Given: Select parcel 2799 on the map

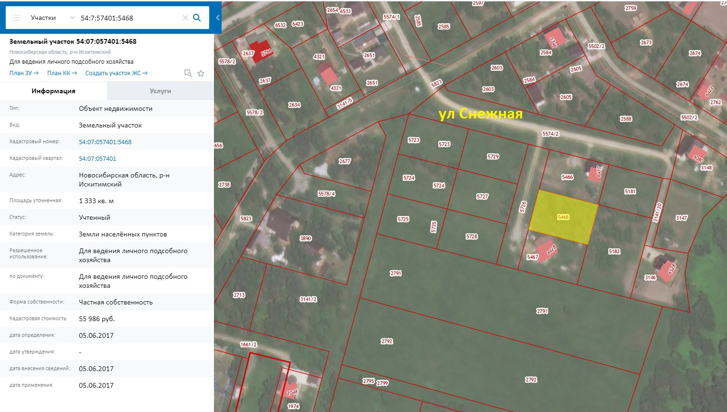Looking at the screenshot, I should tap(383, 383).
